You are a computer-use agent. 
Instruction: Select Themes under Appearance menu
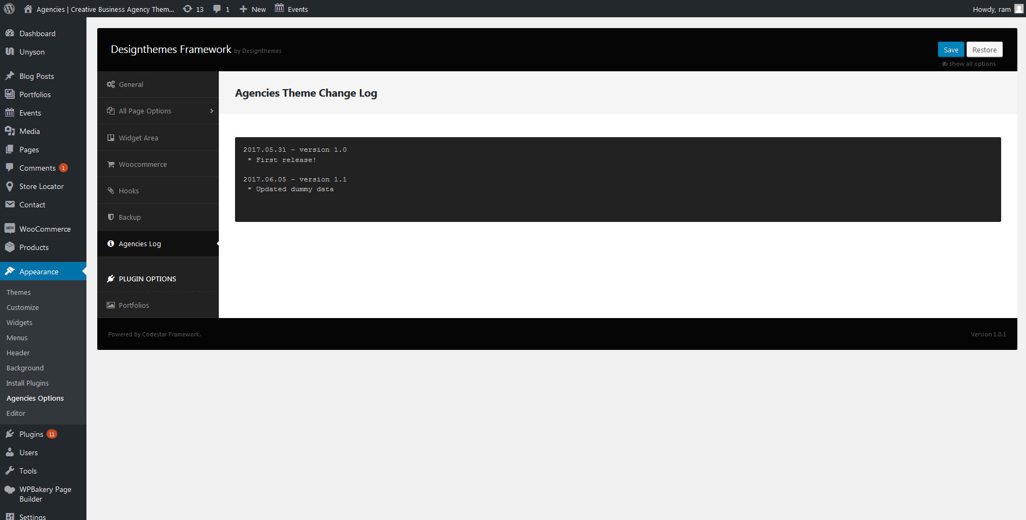click(18, 292)
